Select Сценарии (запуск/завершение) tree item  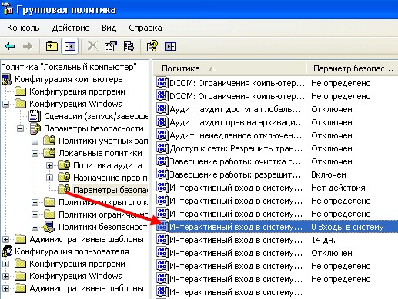pos(96,116)
